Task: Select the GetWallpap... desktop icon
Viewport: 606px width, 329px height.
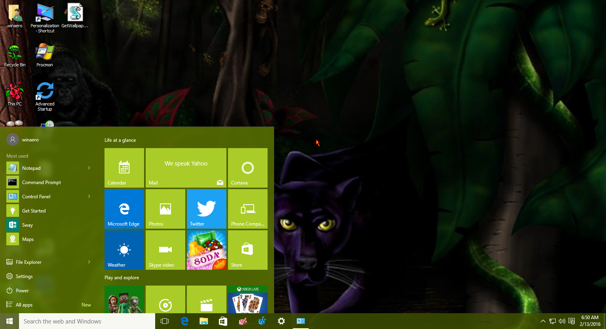Action: [x=74, y=16]
